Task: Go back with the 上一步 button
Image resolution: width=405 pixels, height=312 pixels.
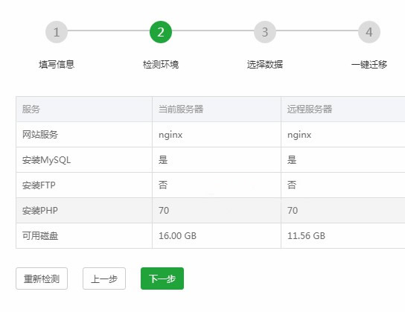Action: pos(104,278)
